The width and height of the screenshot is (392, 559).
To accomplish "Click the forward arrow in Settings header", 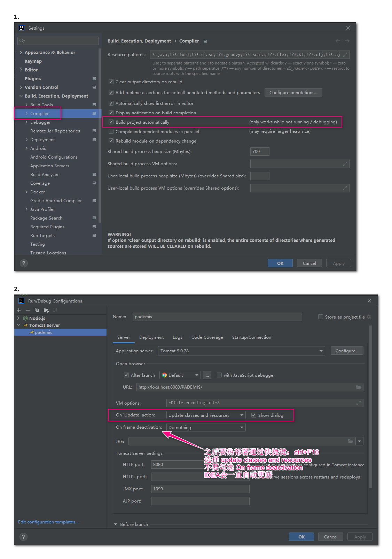I will click(347, 41).
